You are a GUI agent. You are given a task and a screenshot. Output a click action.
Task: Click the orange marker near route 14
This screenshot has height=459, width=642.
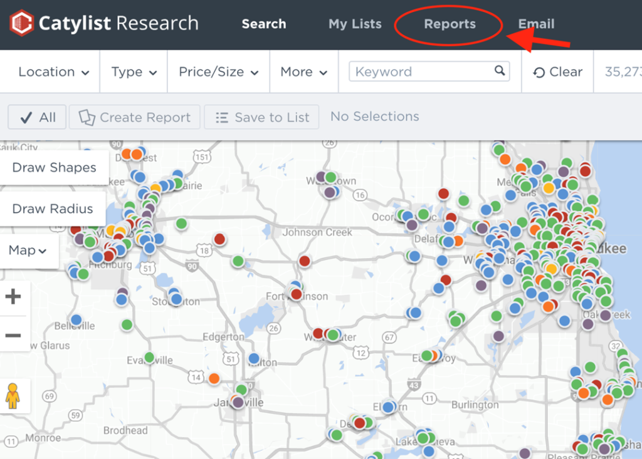click(214, 378)
